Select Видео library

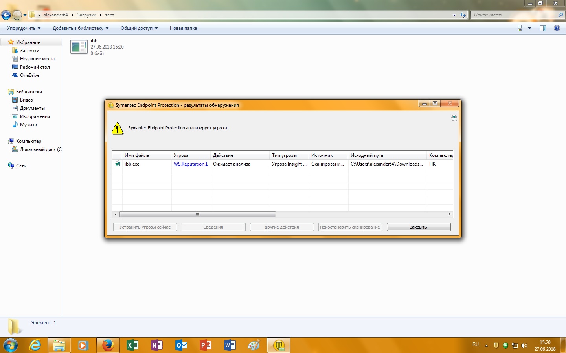click(26, 100)
